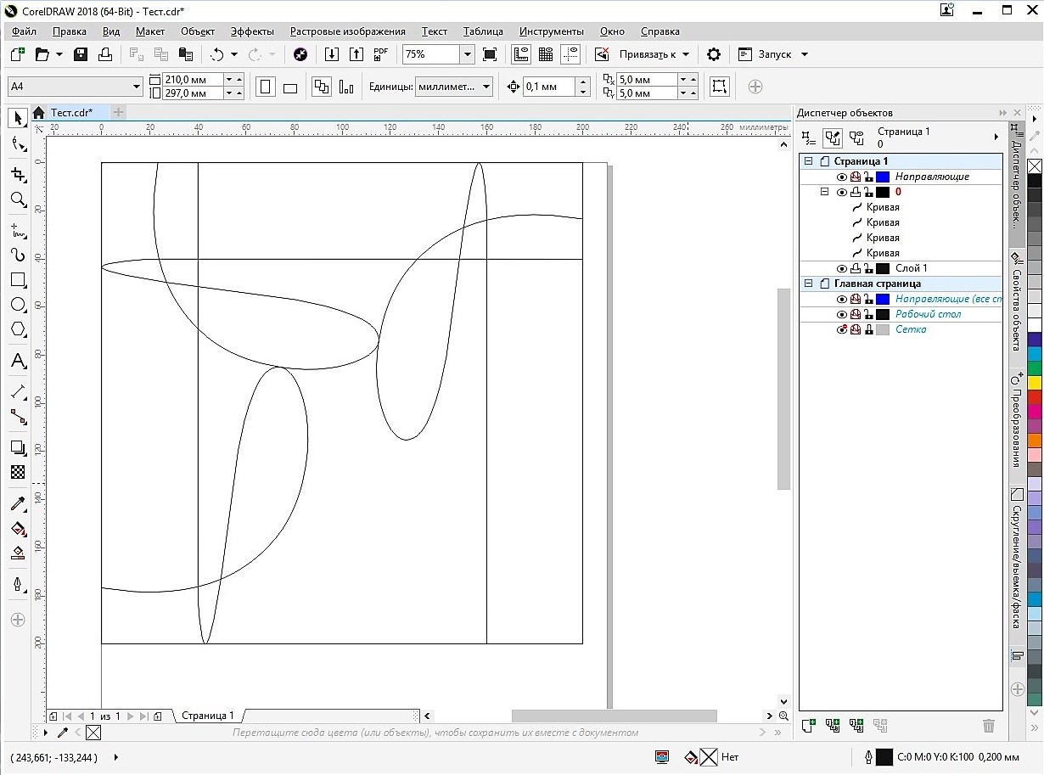This screenshot has height=775, width=1044.
Task: Pick the Parallel Dimension tool
Action: (x=17, y=391)
